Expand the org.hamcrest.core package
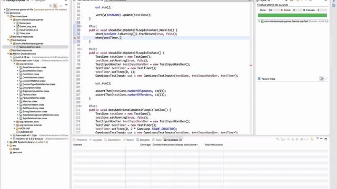The height and width of the screenshot is (189, 337). tap(14, 122)
